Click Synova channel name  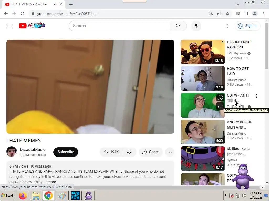pyautogui.click(x=232, y=160)
